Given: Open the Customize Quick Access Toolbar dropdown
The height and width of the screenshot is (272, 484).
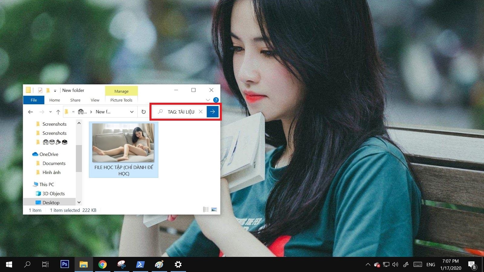Looking at the screenshot, I should (55, 90).
